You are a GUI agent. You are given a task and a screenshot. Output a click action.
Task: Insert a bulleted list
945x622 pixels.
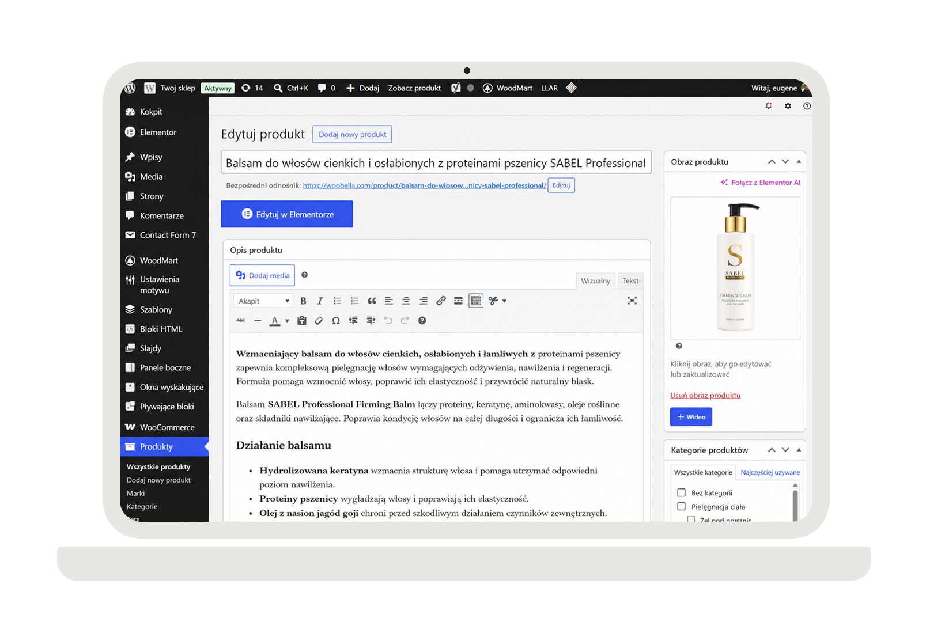(337, 301)
